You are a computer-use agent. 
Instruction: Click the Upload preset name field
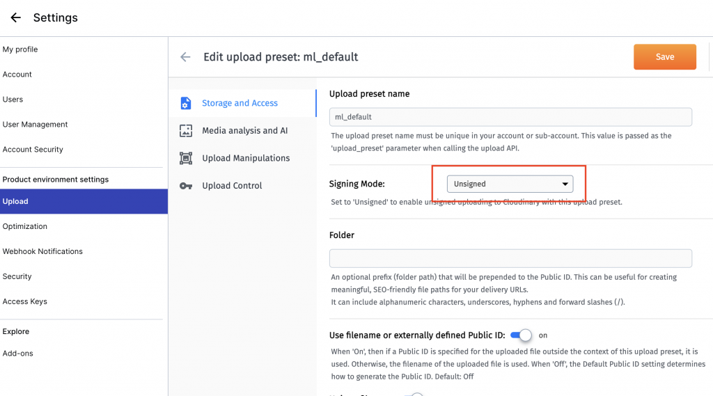click(510, 117)
